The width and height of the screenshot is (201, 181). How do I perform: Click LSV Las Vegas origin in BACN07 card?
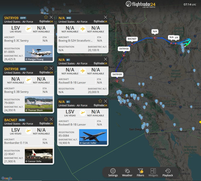click(x=16, y=131)
